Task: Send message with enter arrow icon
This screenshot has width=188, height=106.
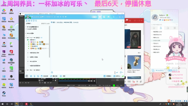Action: 117,72
